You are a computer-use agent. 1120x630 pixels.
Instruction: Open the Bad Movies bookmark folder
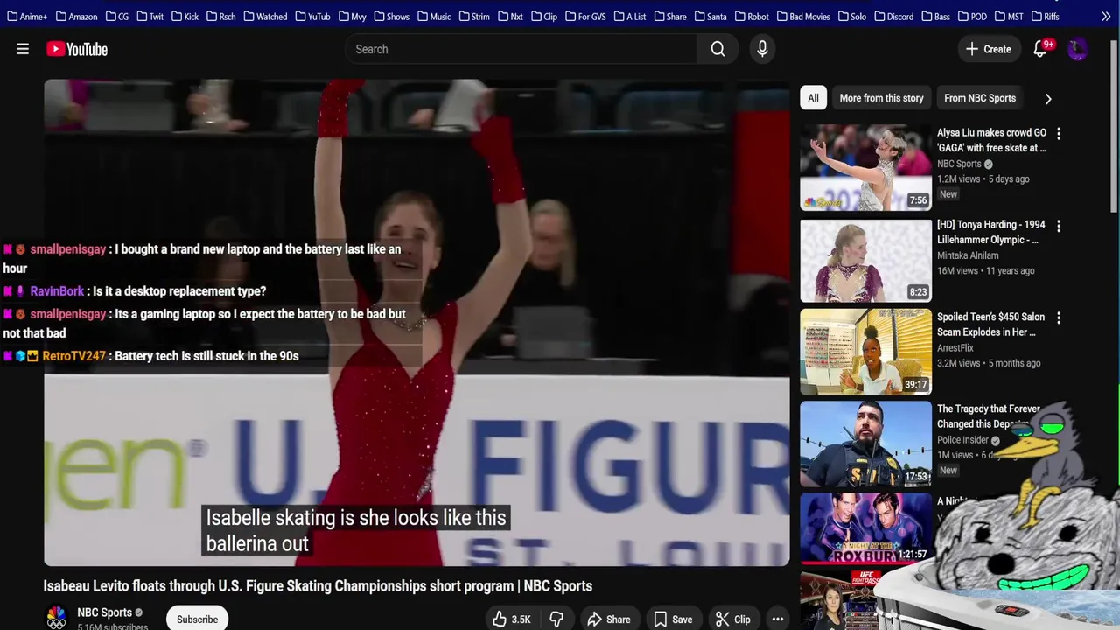point(803,16)
